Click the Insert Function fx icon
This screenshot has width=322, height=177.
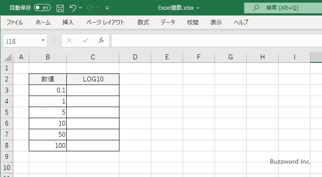click(x=101, y=40)
